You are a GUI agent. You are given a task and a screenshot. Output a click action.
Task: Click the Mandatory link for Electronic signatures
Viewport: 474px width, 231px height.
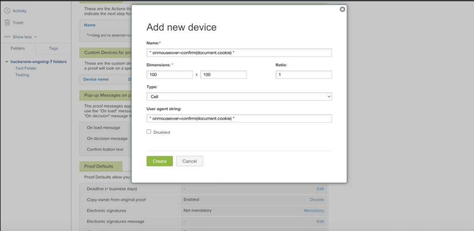(x=313, y=211)
